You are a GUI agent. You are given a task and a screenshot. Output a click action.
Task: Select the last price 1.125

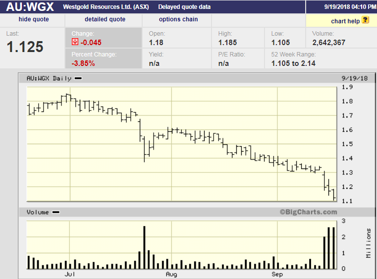pos(25,47)
